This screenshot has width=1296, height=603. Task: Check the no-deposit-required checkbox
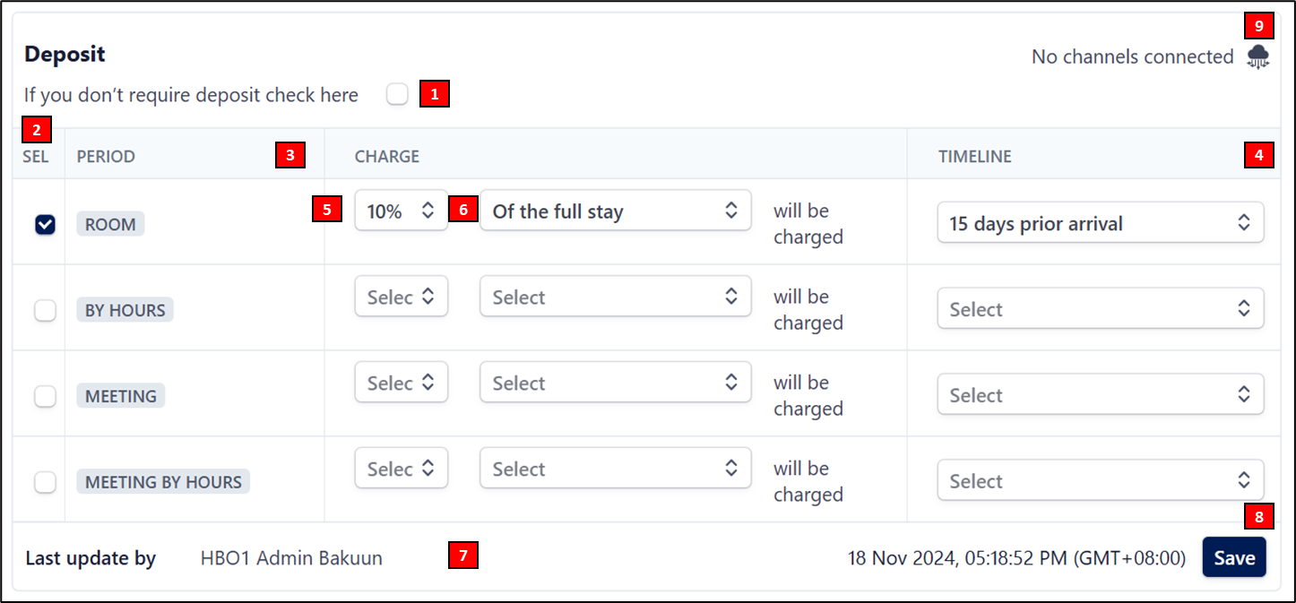[397, 94]
